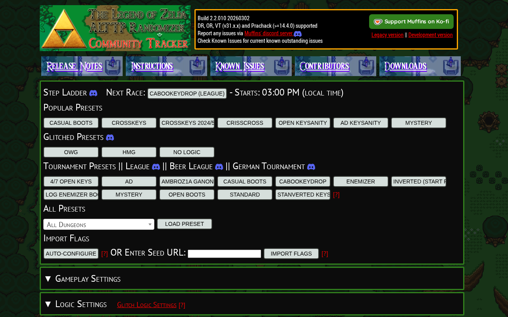The image size is (508, 317).
Task: Follow the Development version link
Action: pos(431,35)
